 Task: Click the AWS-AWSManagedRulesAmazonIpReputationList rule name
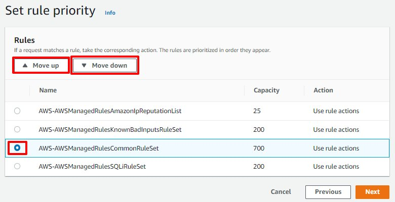click(x=110, y=111)
